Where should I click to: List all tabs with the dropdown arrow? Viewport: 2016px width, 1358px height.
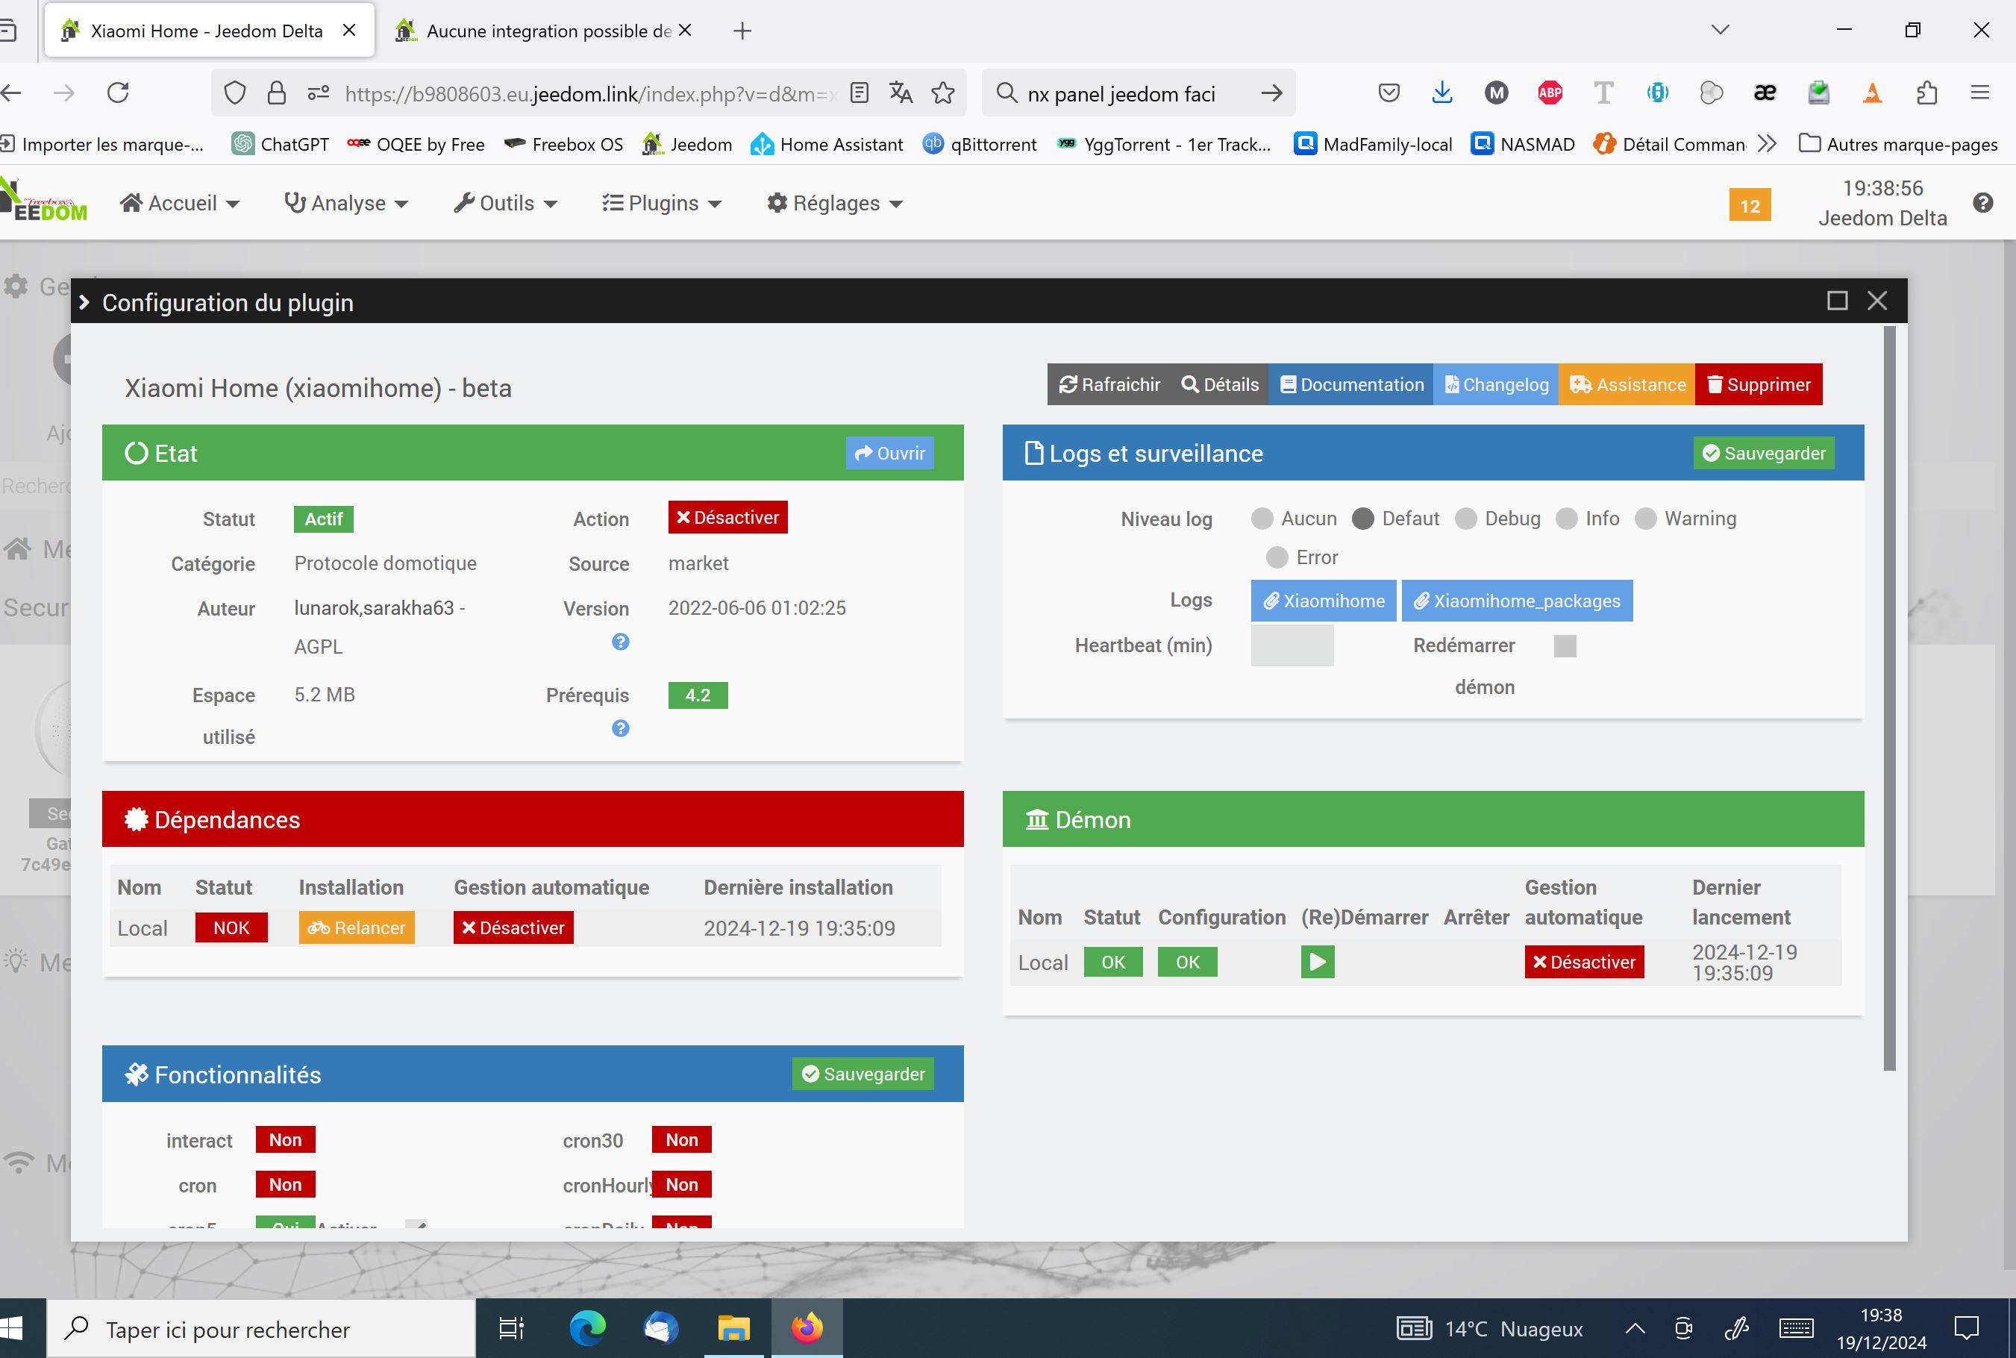(1720, 31)
